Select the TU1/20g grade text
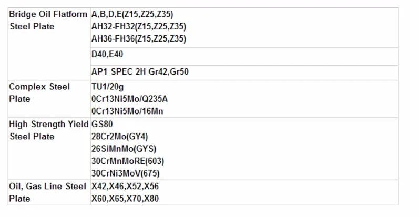 pyautogui.click(x=107, y=87)
